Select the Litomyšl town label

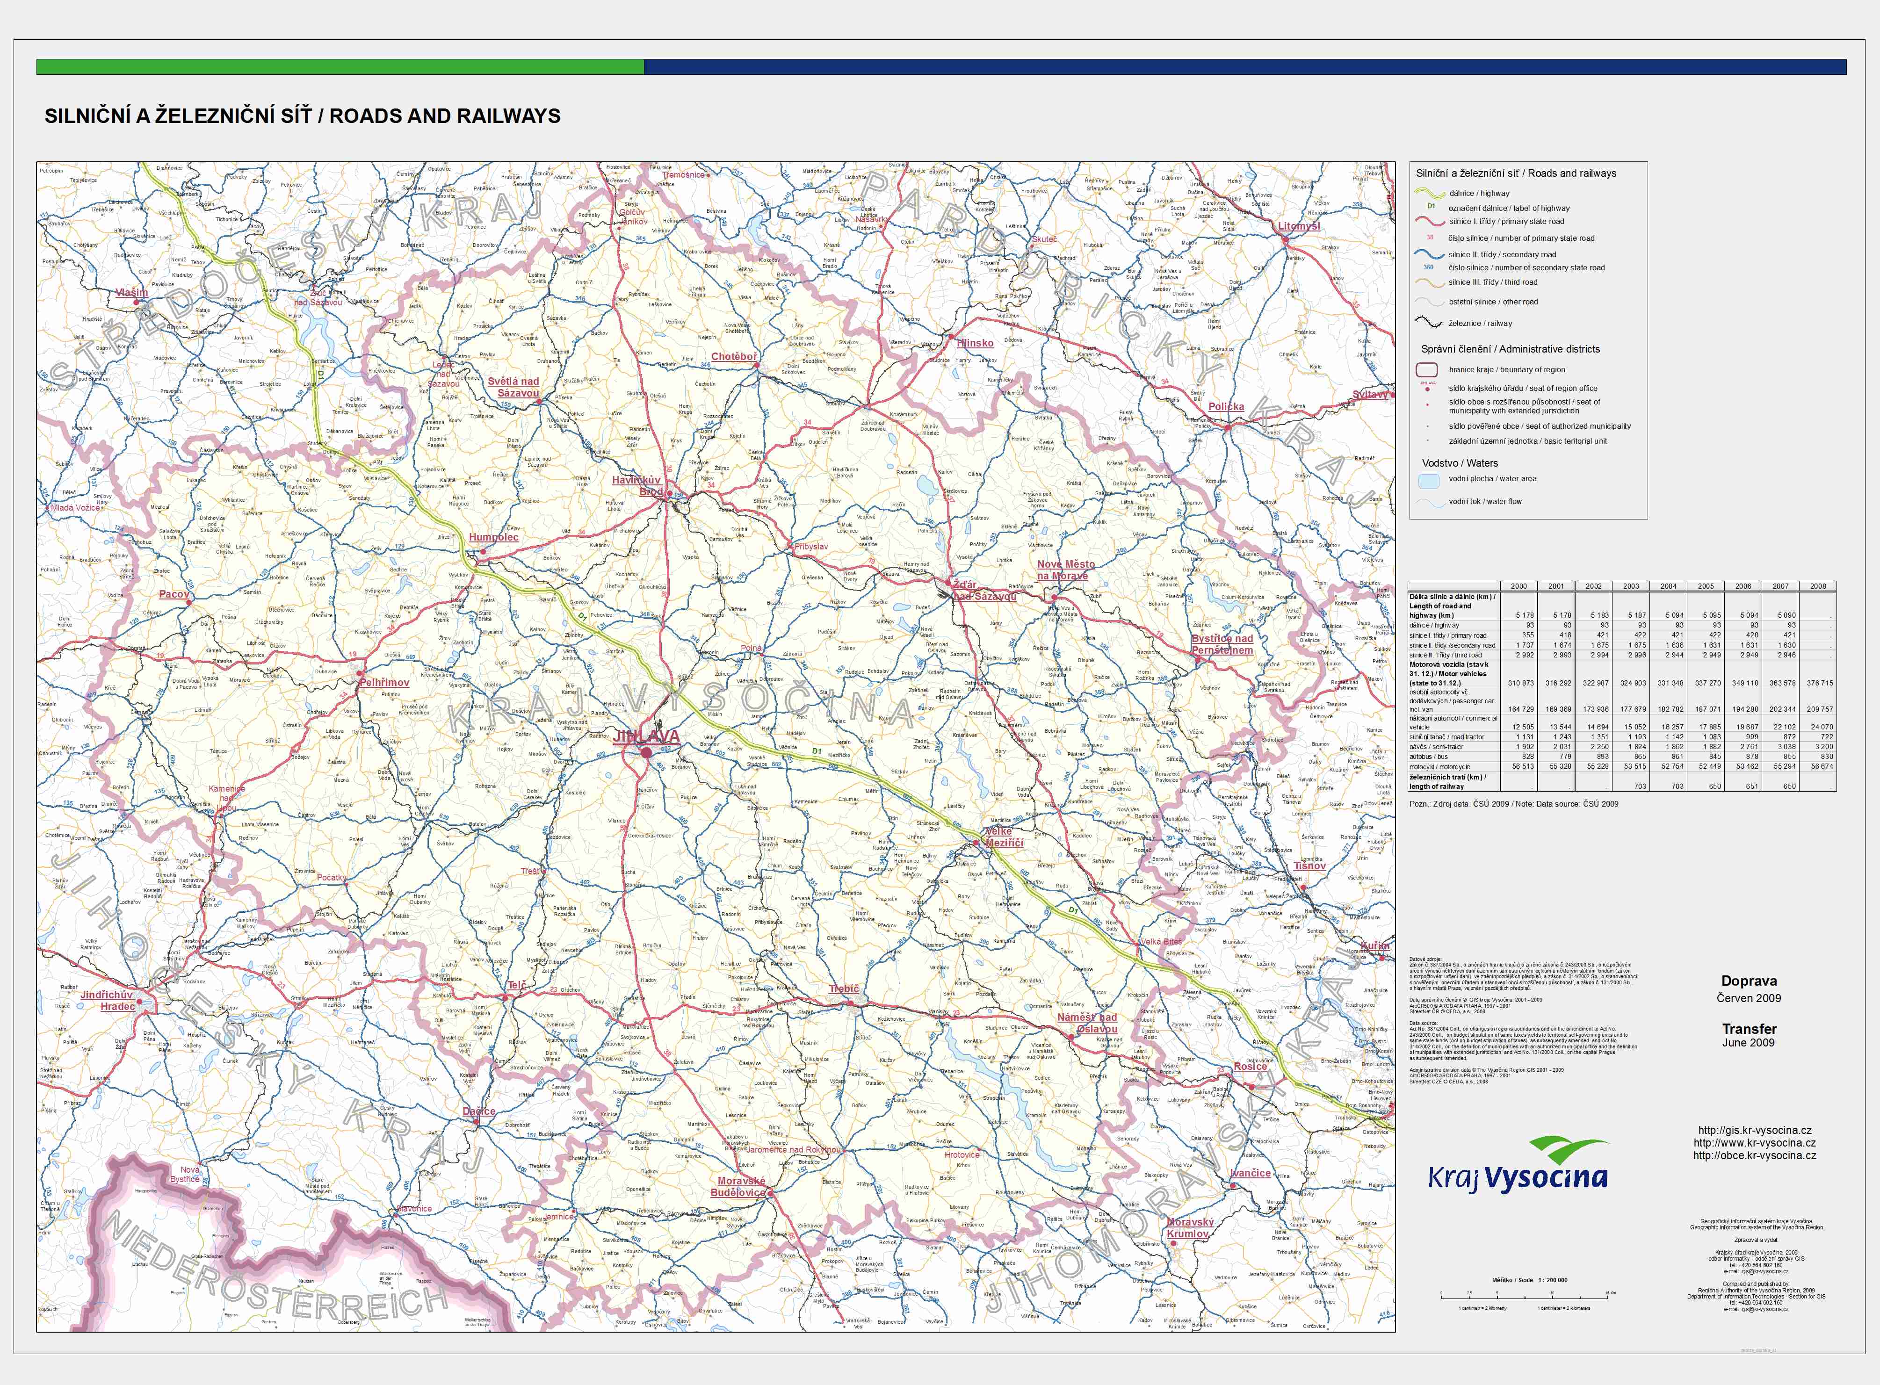(x=1299, y=226)
